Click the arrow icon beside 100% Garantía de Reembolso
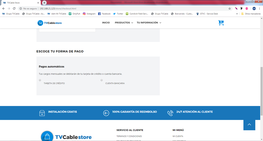 coord(106,113)
